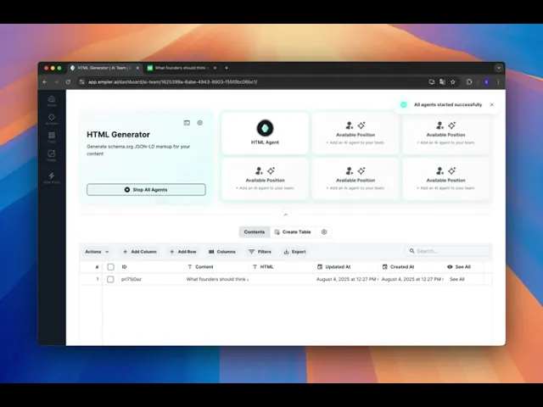Click the row ID prl75j0az
Image resolution: width=543 pixels, height=407 pixels.
(132, 279)
